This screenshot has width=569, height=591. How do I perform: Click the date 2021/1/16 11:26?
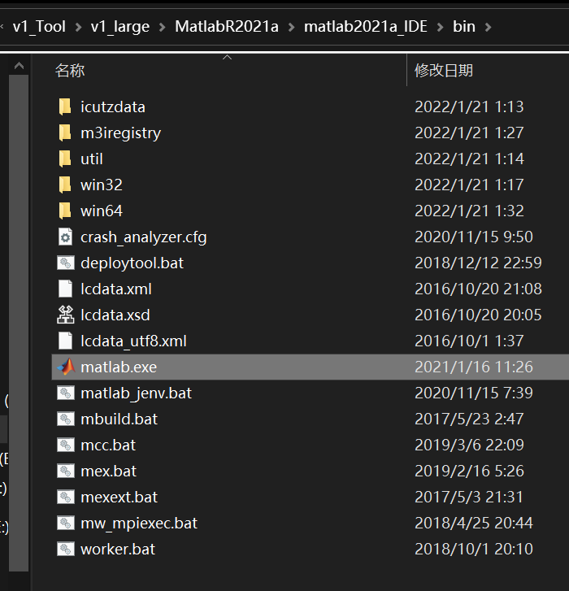click(474, 367)
